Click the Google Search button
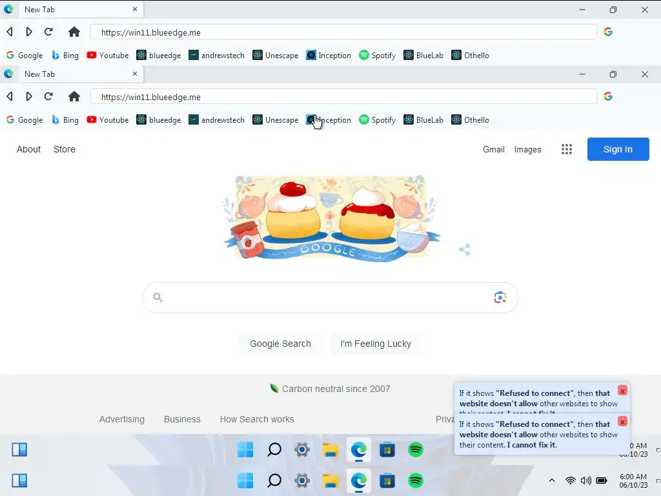This screenshot has height=496, width=661. [280, 344]
